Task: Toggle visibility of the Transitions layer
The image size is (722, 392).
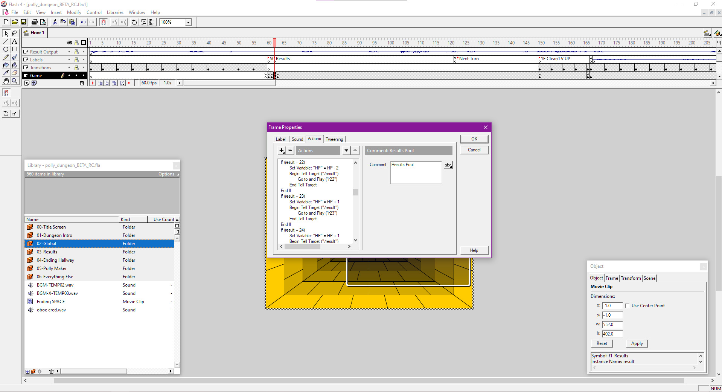Action: 69,68
